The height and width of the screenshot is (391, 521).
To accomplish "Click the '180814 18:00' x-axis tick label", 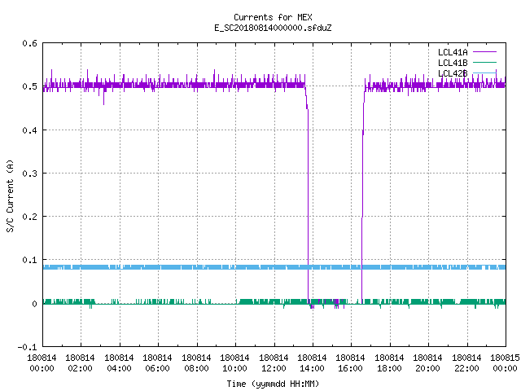I will [389, 363].
